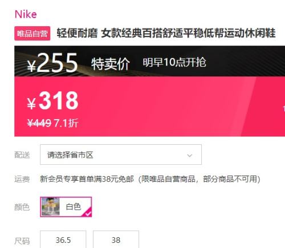Click the 配送 label
This screenshot has width=285, height=248.
pos(22,155)
